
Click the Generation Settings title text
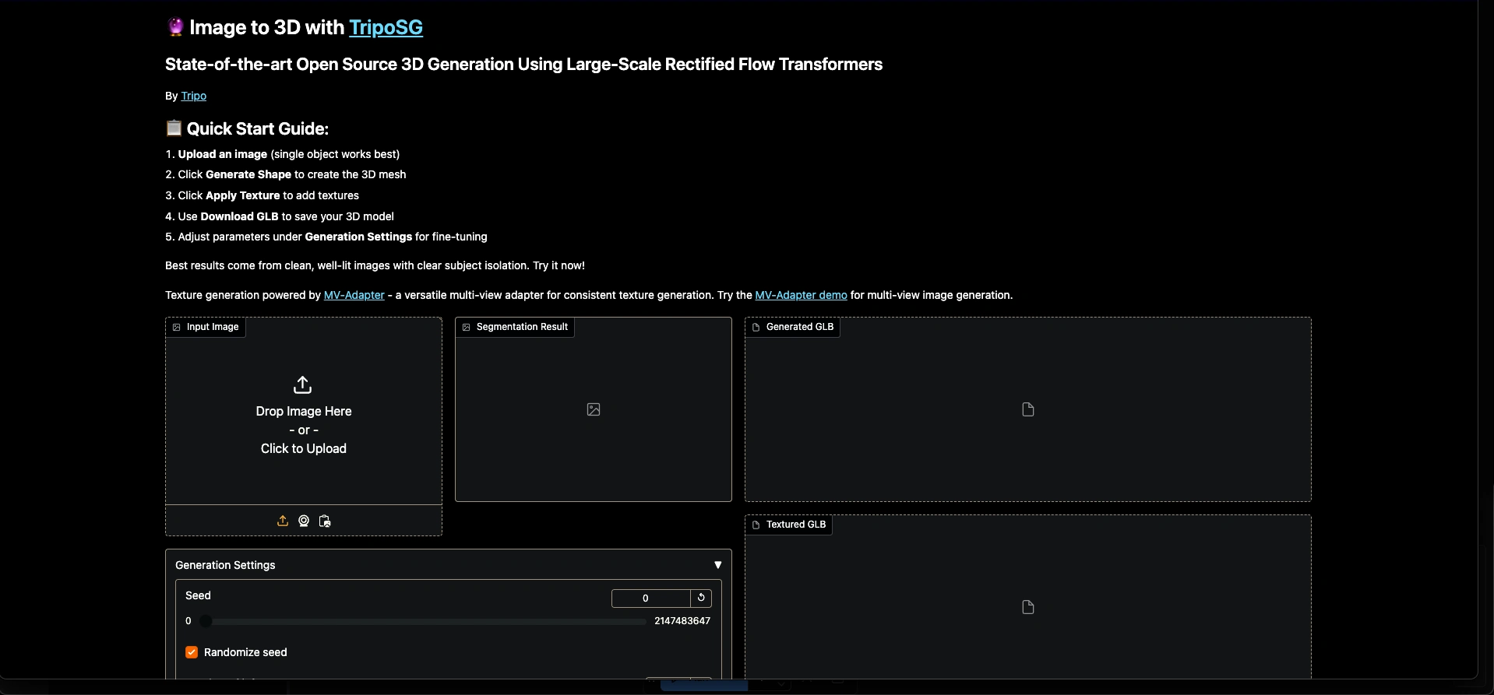225,565
